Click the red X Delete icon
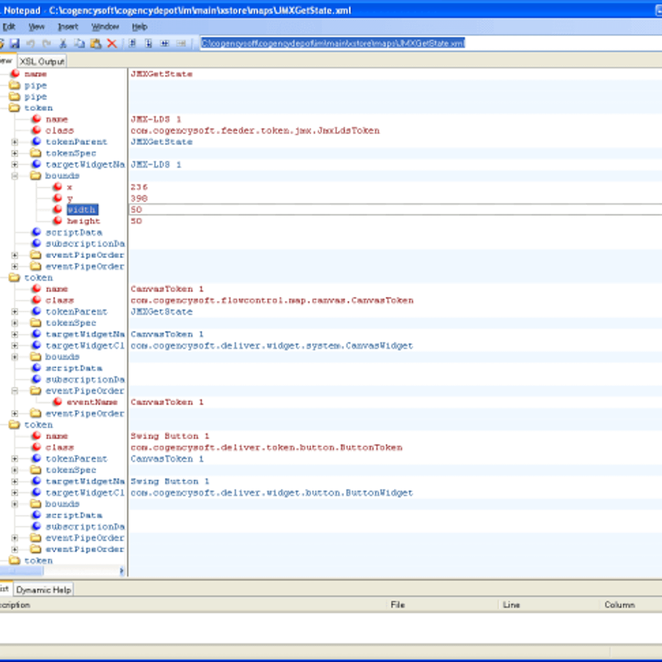 pyautogui.click(x=112, y=44)
